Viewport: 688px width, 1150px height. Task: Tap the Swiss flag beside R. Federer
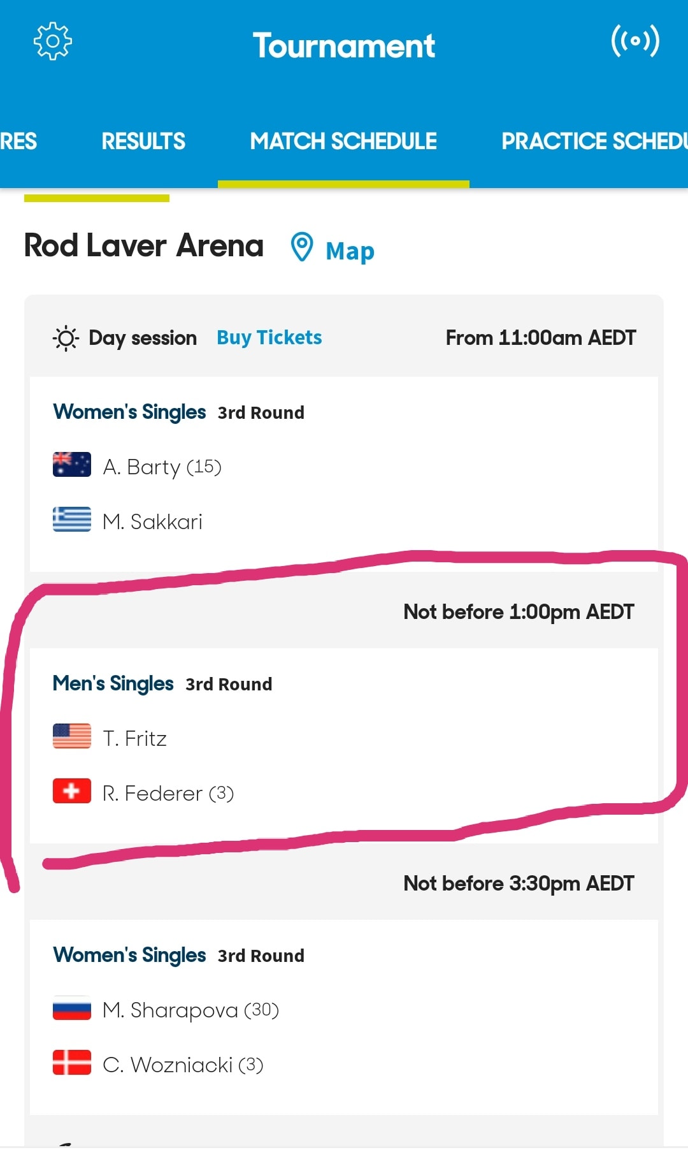(x=72, y=791)
